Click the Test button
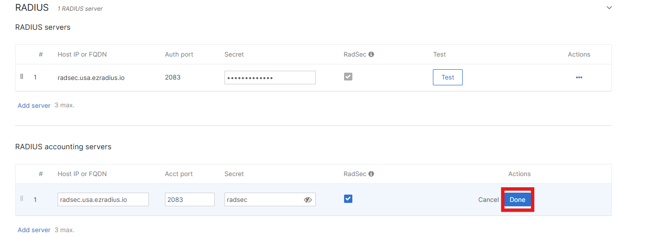652x238 pixels. point(448,77)
